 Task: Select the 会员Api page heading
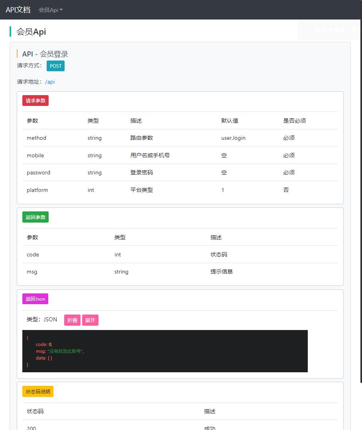pos(31,32)
